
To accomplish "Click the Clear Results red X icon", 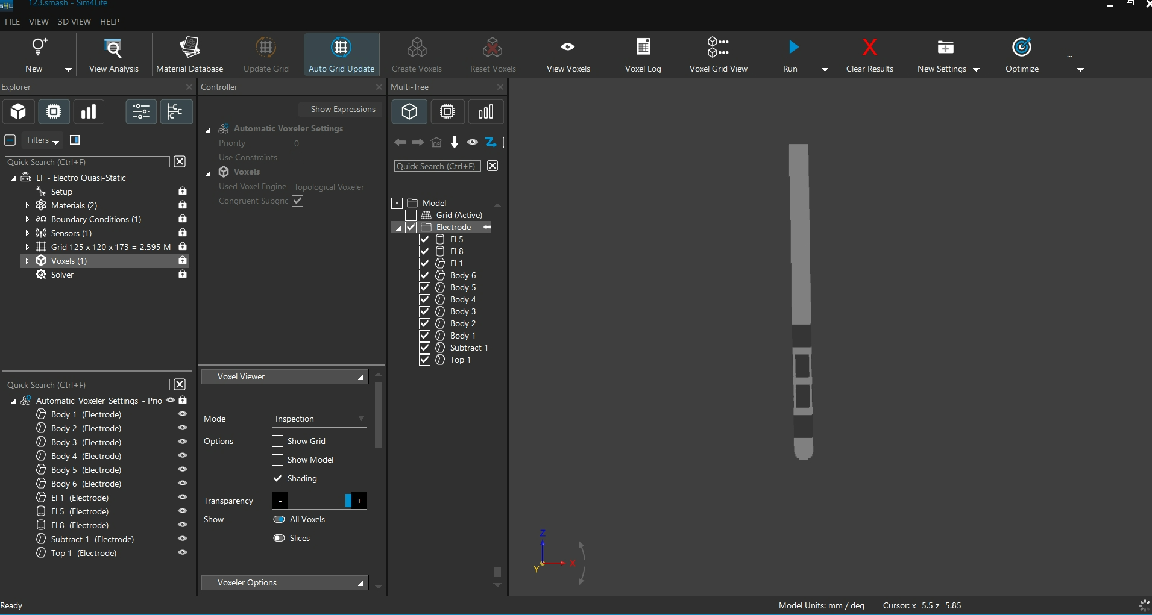I will (869, 47).
